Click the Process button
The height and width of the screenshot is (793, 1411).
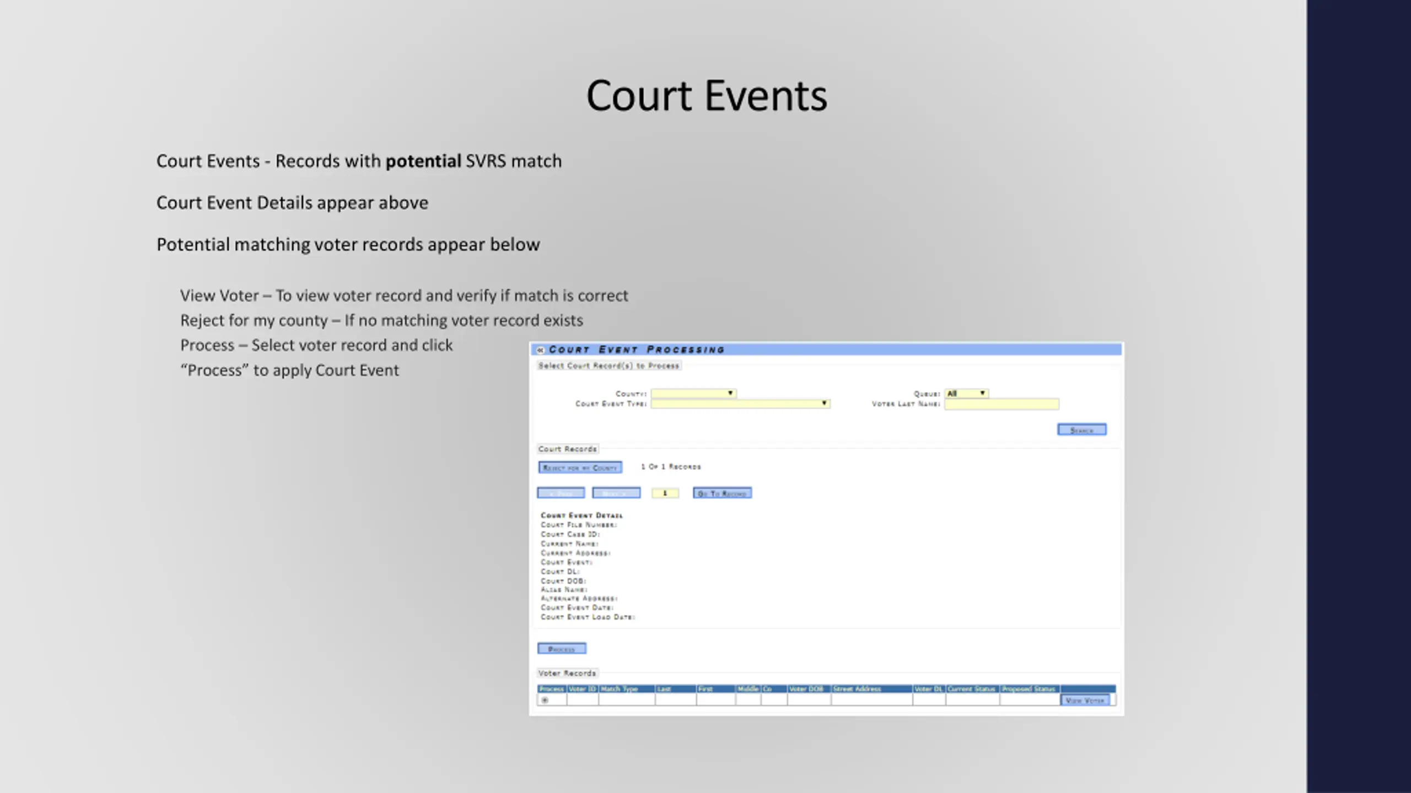[x=562, y=649]
